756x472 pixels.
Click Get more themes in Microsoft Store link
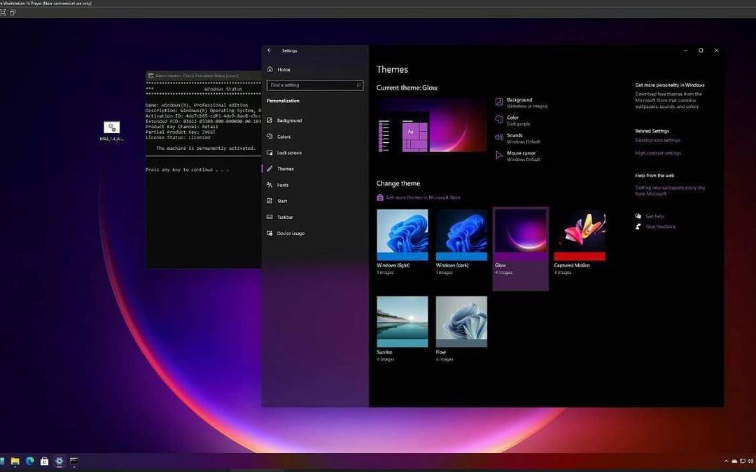pyautogui.click(x=423, y=197)
